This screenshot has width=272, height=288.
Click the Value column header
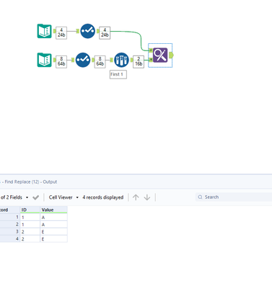(53, 210)
